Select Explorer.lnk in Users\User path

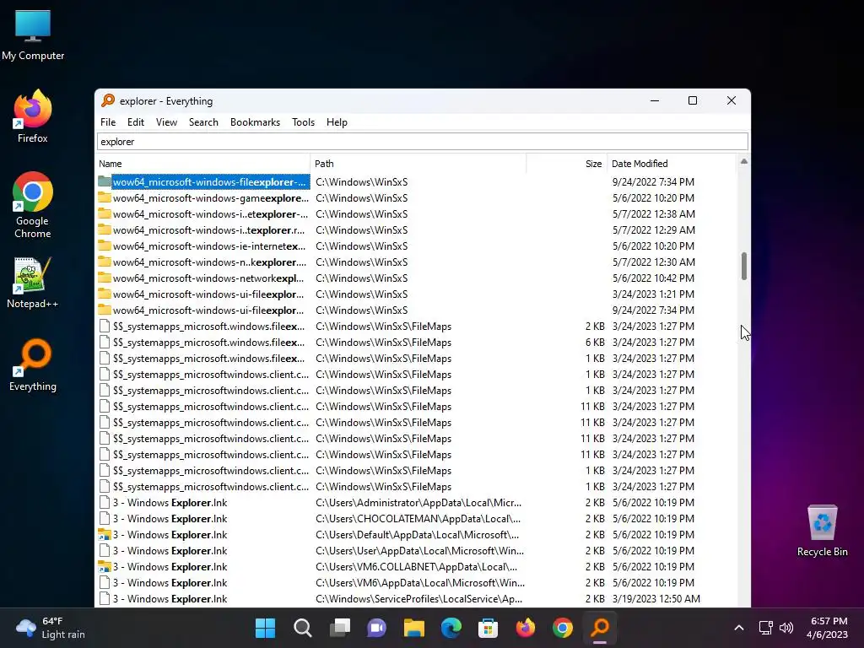click(x=415, y=550)
